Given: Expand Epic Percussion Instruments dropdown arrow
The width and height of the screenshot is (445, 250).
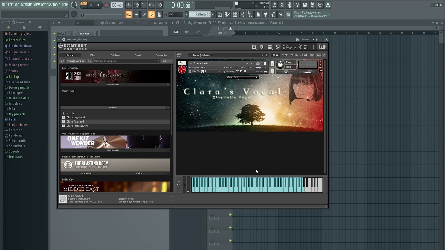Looking at the screenshot, I should point(168,85).
